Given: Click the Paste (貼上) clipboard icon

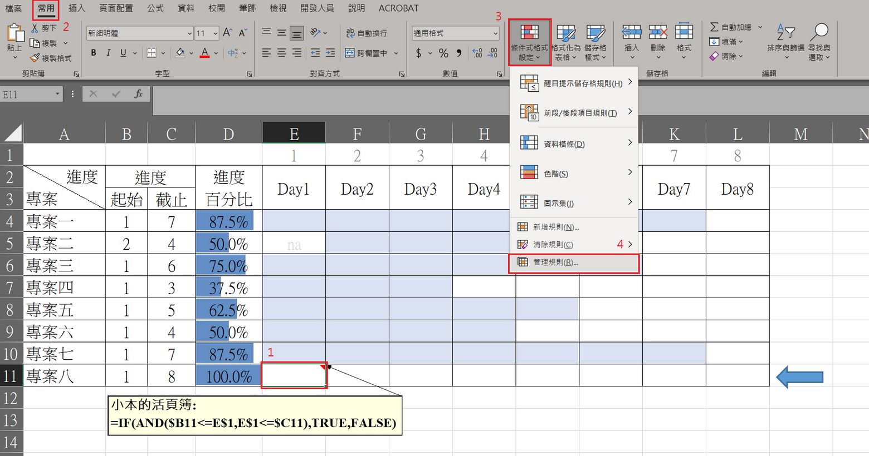Looking at the screenshot, I should coord(14,33).
